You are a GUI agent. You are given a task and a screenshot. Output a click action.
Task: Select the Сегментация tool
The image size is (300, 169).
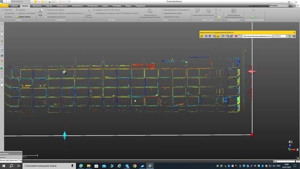(197, 13)
